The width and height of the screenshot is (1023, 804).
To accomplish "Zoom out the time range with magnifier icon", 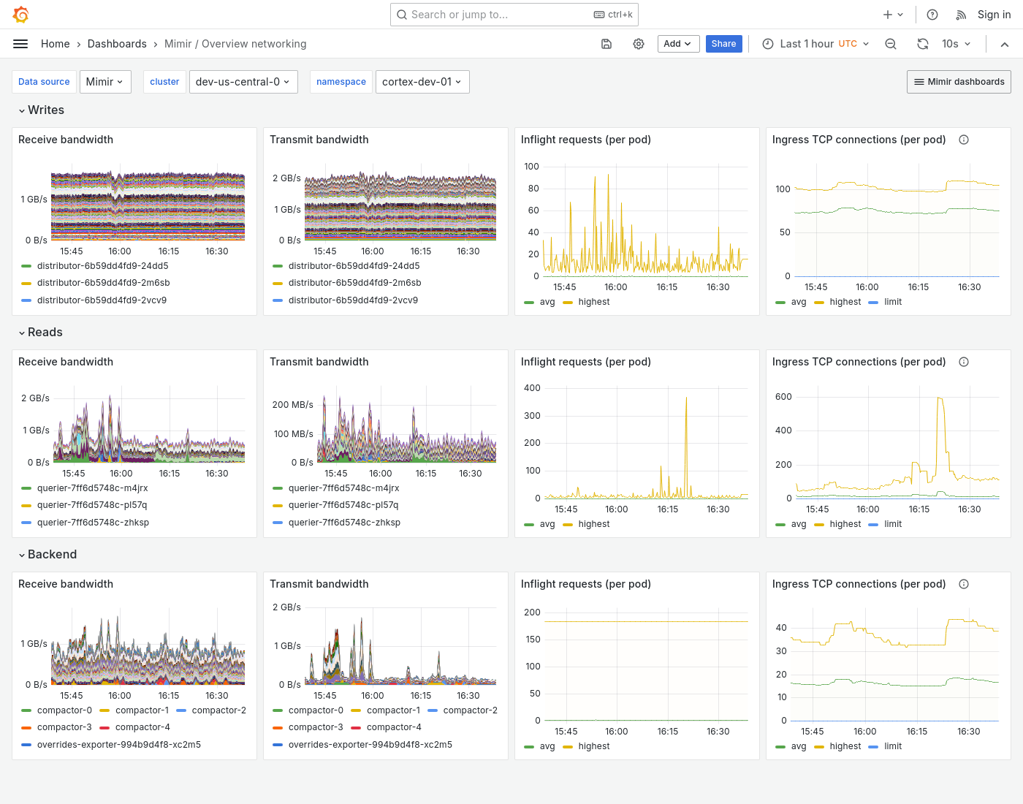I will 891,44.
